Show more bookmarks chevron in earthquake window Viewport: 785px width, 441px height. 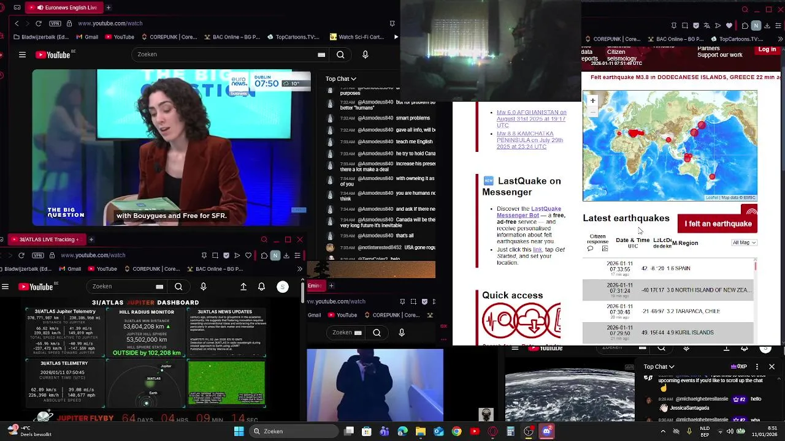(781, 39)
